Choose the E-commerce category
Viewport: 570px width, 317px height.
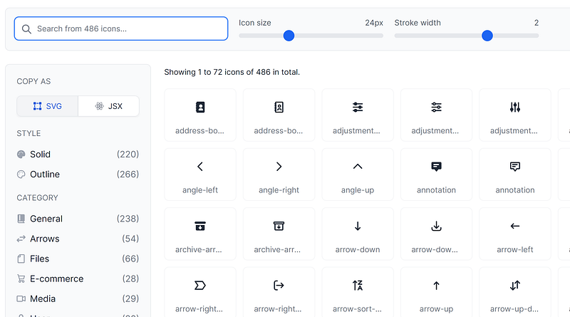[56, 279]
